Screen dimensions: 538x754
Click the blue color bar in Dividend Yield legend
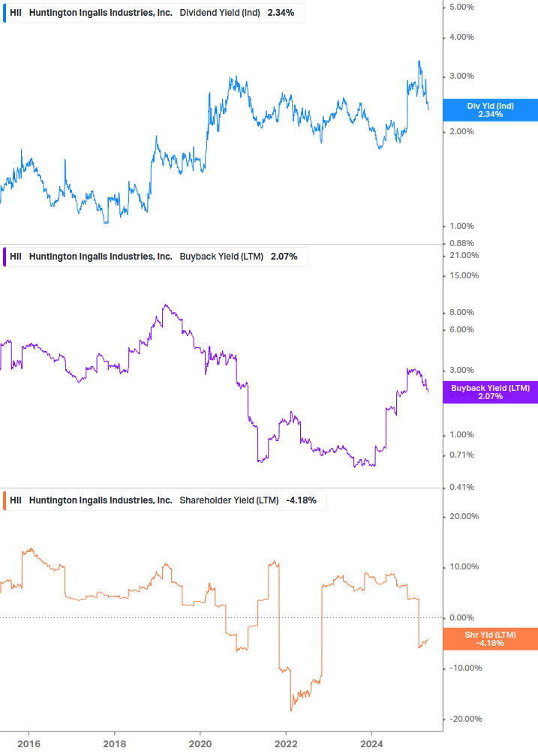tap(5, 13)
